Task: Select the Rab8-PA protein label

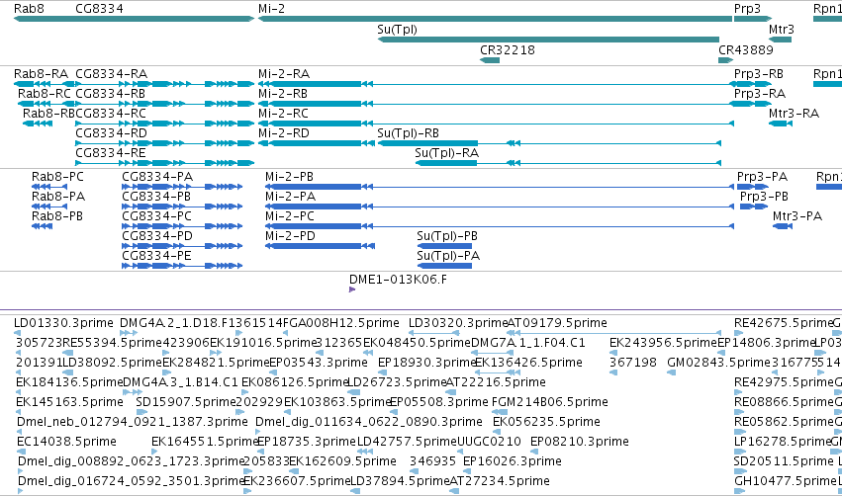Action: [58, 197]
